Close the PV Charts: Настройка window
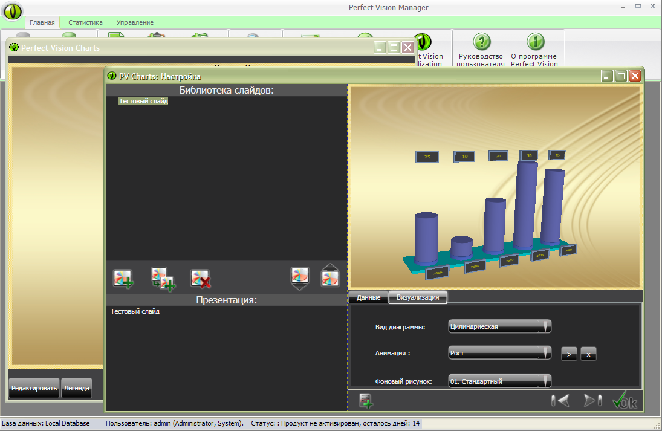Image resolution: width=662 pixels, height=431 pixels. click(x=635, y=76)
